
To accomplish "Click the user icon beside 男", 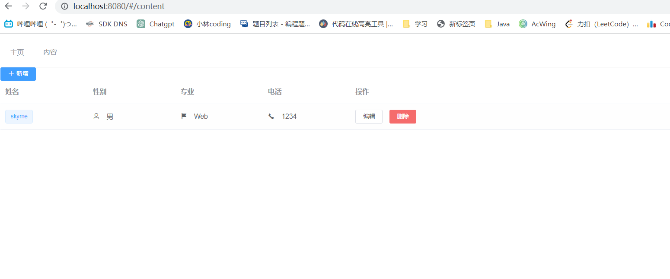I will (x=96, y=116).
